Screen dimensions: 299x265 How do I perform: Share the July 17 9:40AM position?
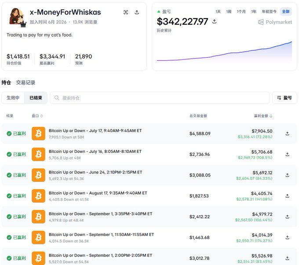288,134
